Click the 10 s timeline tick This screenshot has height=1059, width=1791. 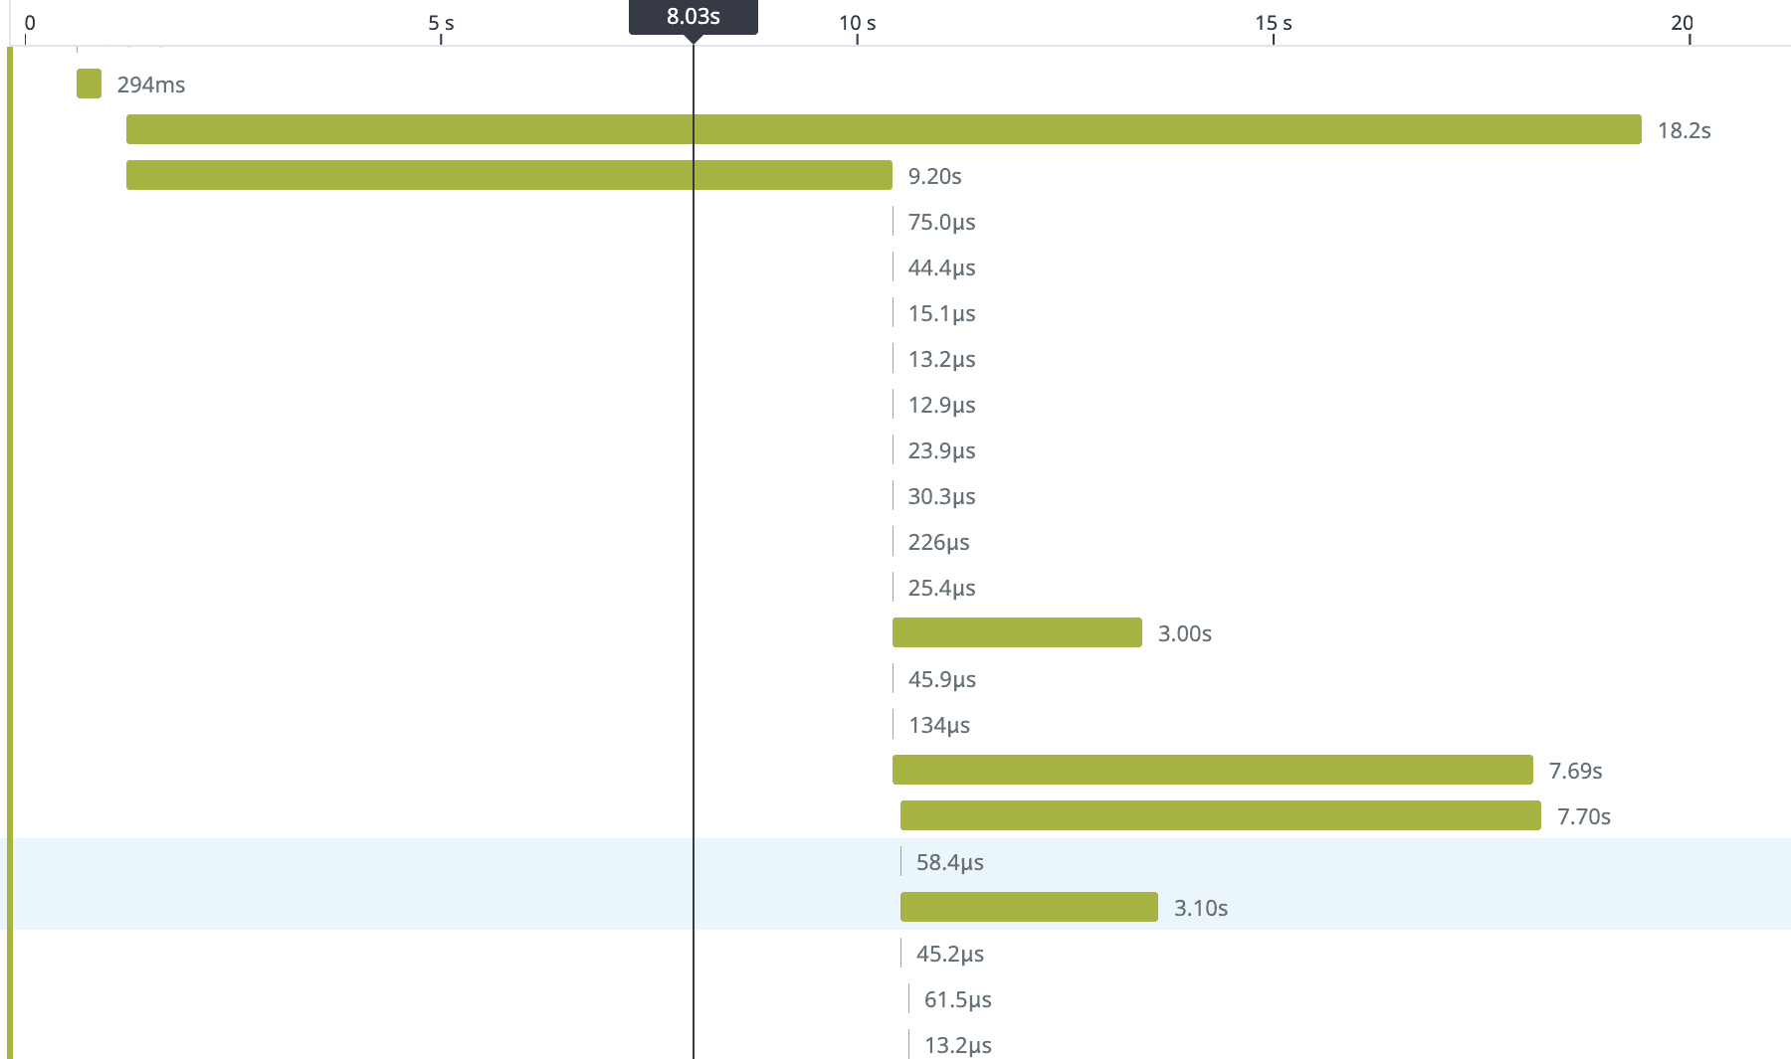[857, 24]
